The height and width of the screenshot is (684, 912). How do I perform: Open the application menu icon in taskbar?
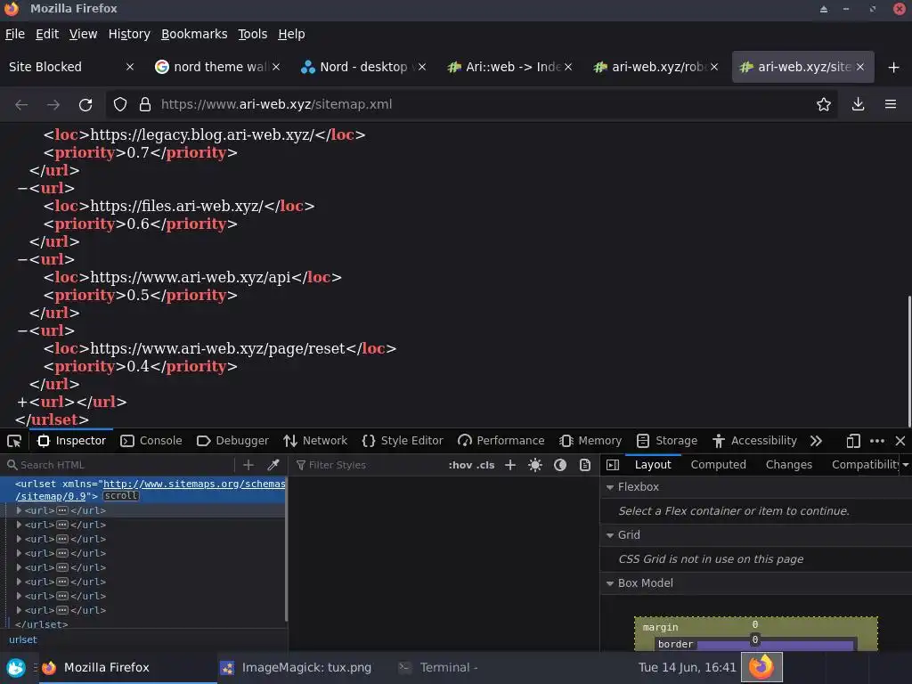[16, 668]
